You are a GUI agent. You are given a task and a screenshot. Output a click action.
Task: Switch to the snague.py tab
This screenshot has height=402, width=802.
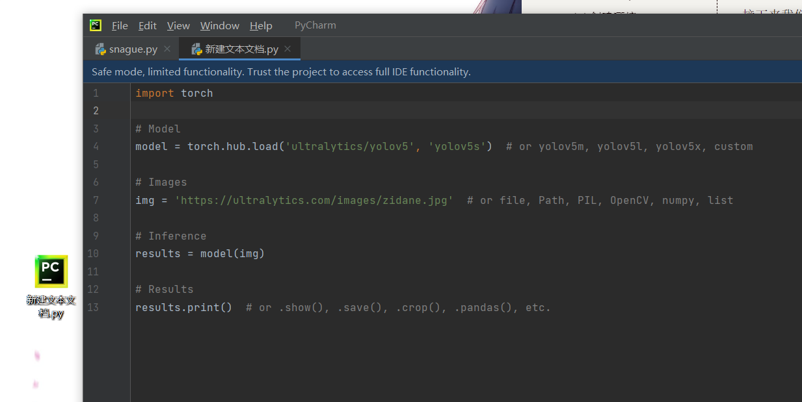click(133, 49)
